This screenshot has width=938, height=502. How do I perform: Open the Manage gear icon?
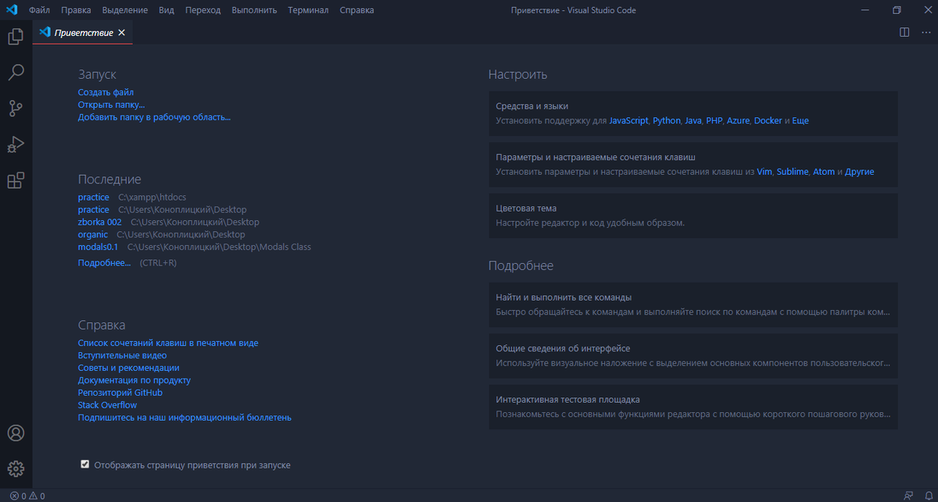click(x=16, y=468)
